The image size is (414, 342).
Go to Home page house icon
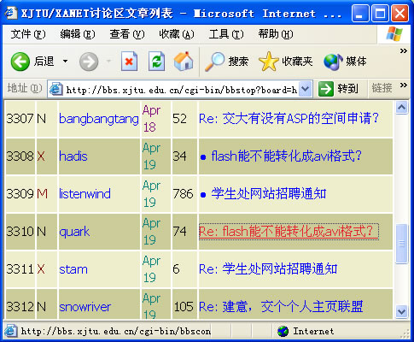[x=184, y=61]
